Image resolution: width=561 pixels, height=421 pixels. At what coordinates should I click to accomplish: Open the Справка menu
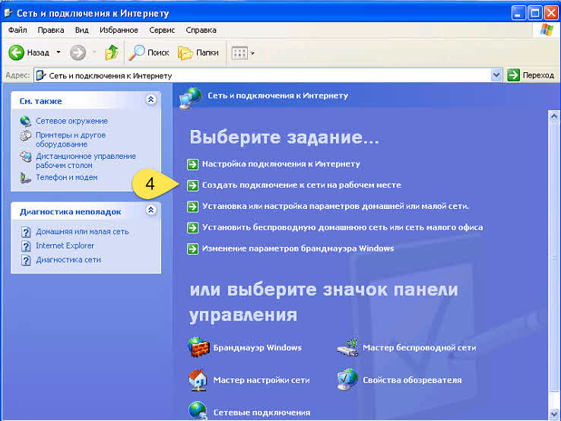coord(201,30)
